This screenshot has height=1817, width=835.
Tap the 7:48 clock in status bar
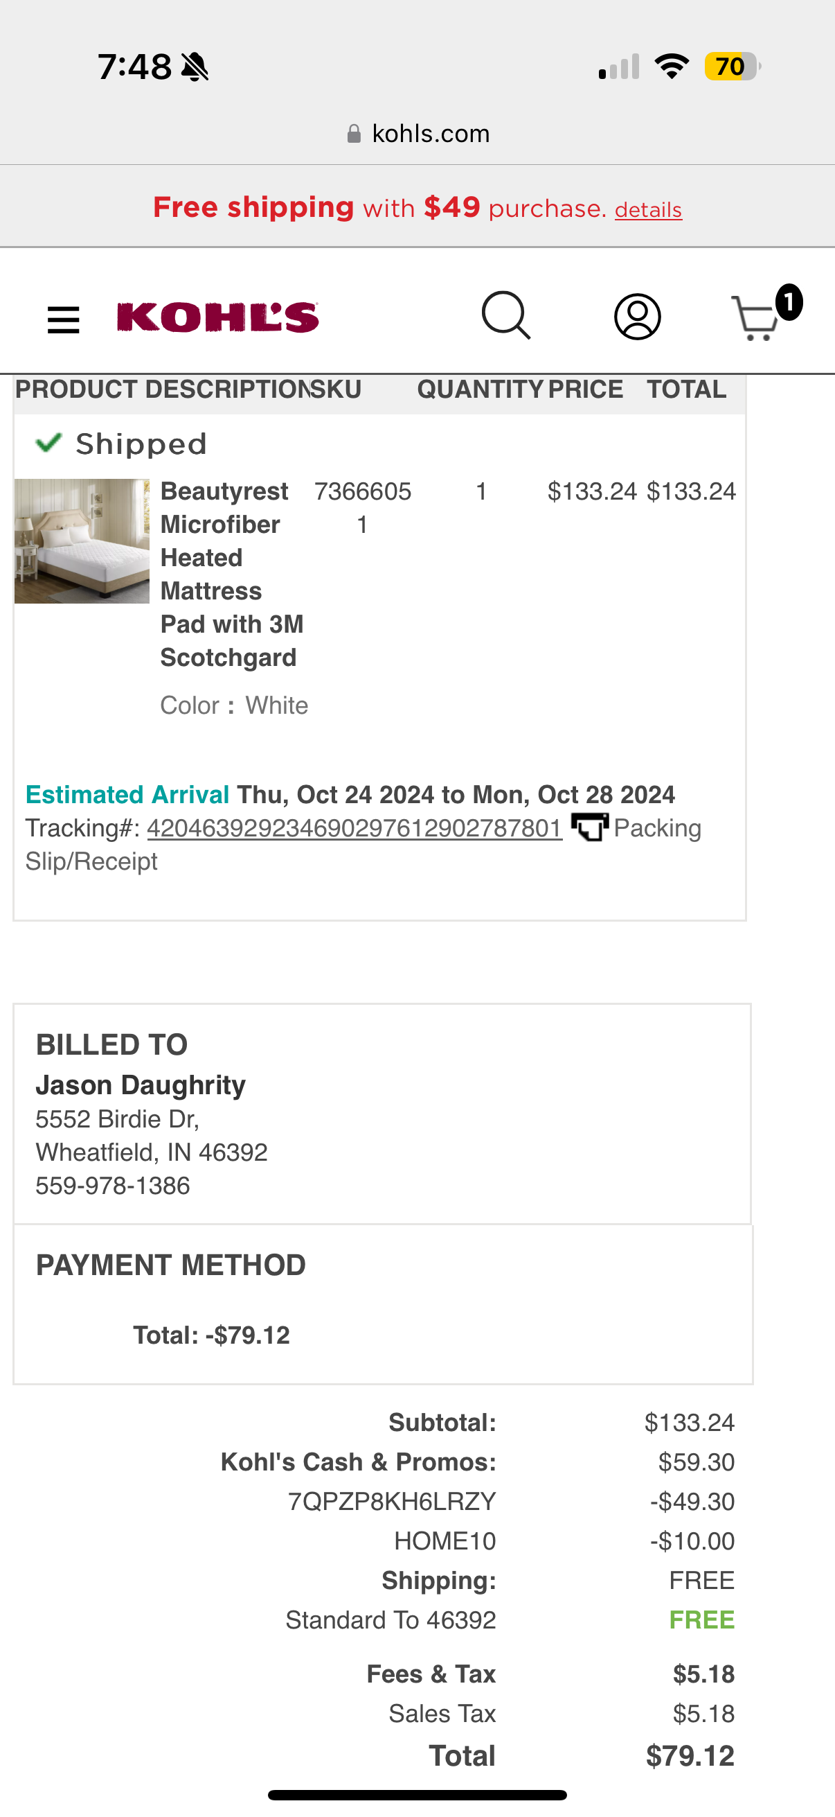(x=134, y=67)
